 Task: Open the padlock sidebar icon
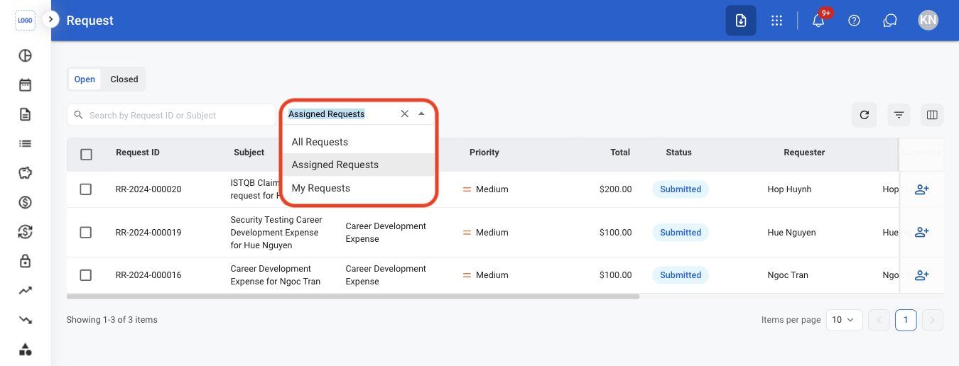click(25, 261)
